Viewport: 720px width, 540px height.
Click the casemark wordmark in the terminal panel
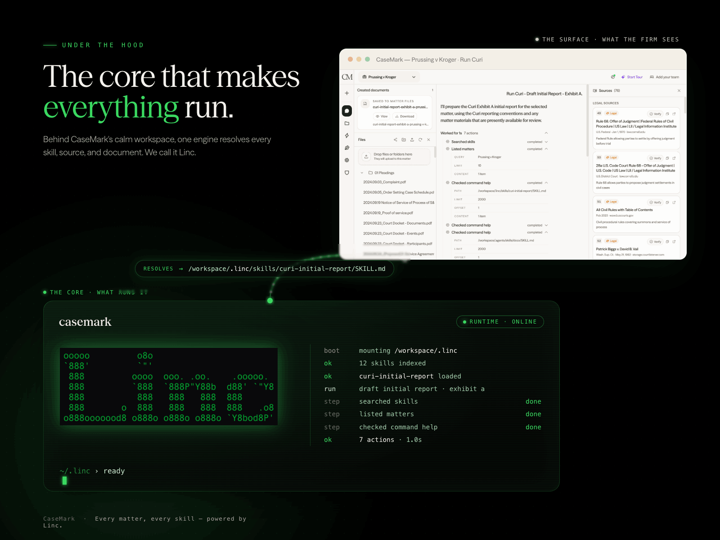(x=85, y=322)
